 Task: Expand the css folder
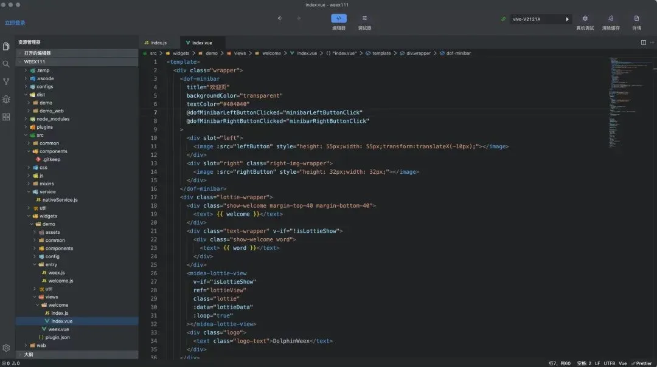pyautogui.click(x=77, y=167)
